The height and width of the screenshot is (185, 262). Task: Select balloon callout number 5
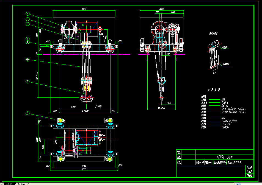click(x=27, y=113)
